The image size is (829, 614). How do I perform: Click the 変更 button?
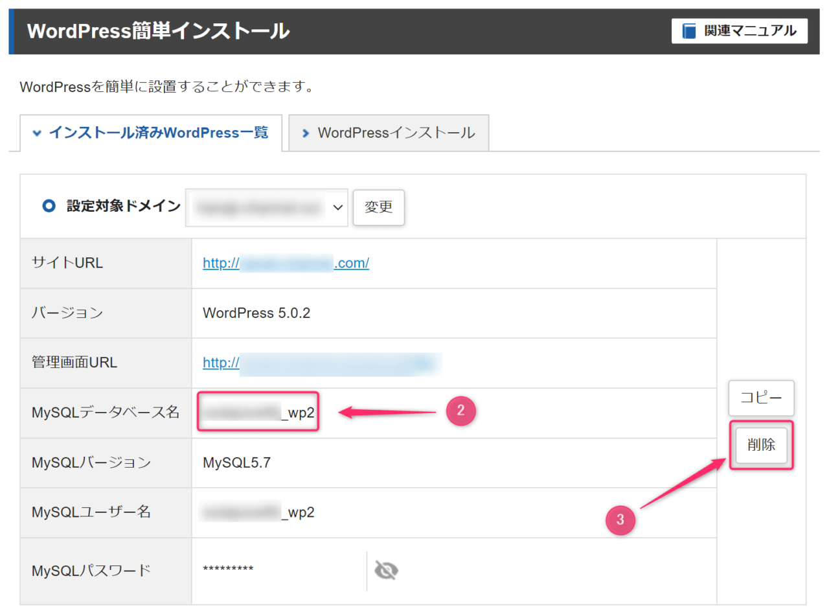[379, 207]
